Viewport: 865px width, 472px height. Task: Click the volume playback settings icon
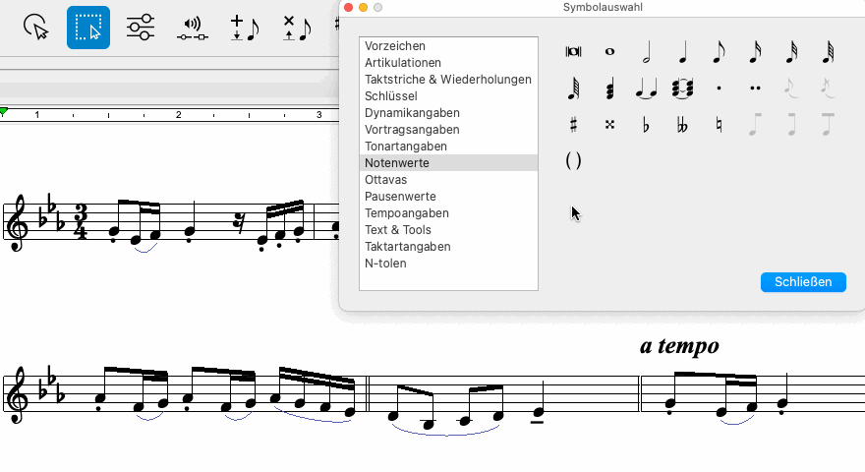pyautogui.click(x=193, y=27)
